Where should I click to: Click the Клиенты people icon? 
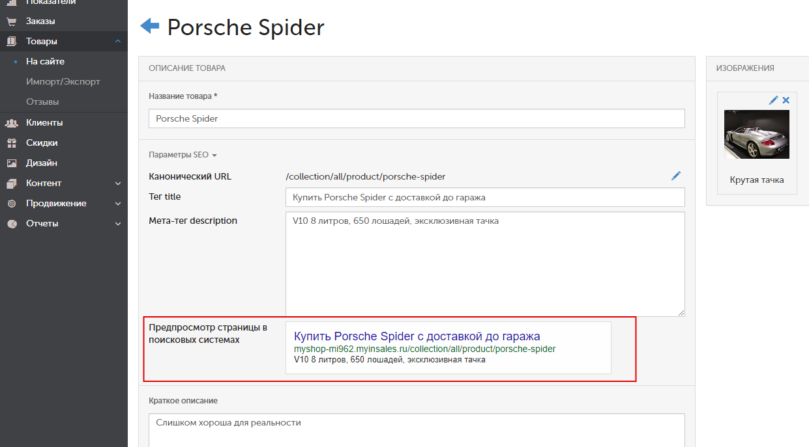(x=11, y=122)
